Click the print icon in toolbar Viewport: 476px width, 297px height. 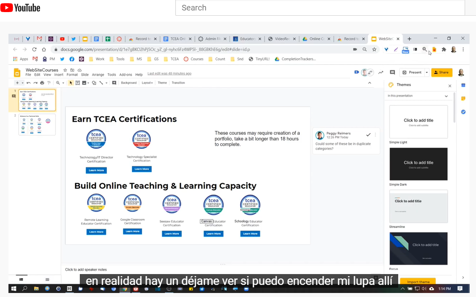coord(42,83)
